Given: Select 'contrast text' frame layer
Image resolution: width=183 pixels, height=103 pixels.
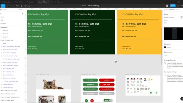Looking at the screenshot, I should click(x=4, y=27).
